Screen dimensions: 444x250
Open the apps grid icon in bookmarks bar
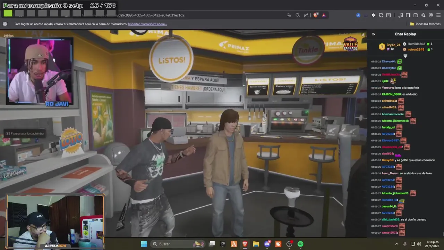tap(5, 24)
